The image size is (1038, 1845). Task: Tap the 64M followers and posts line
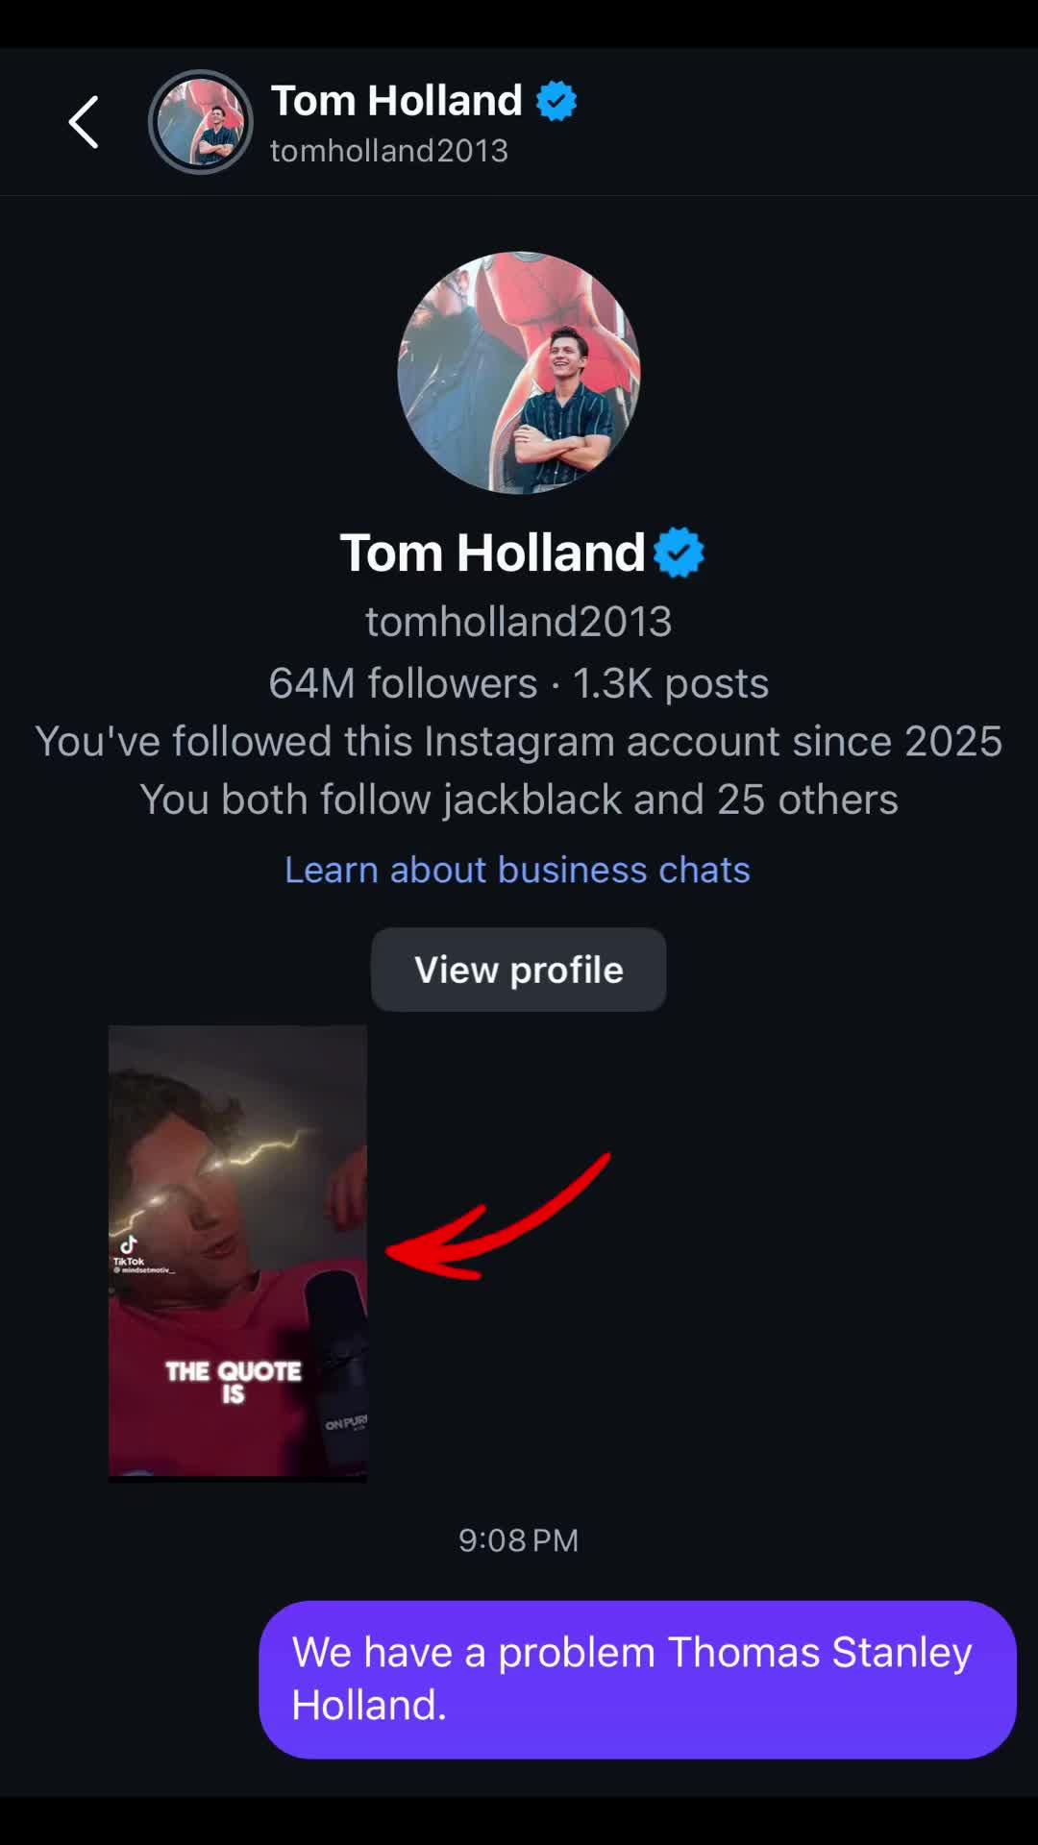coord(519,683)
